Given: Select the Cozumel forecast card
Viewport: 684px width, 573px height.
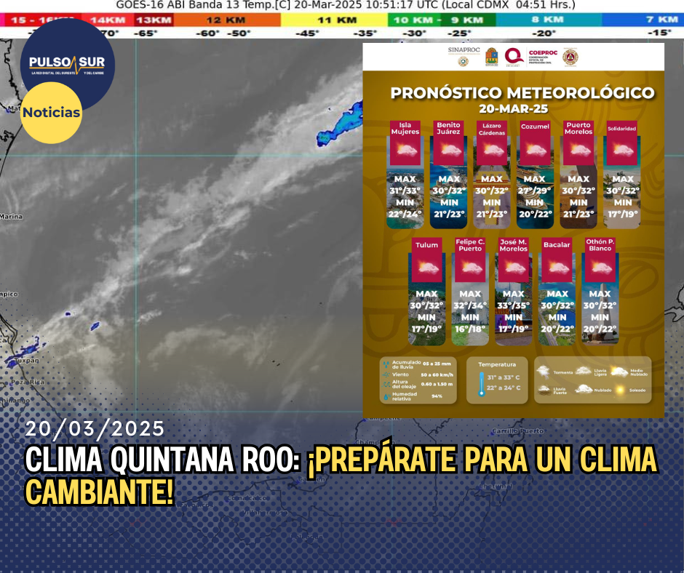Looking at the screenshot, I should [x=535, y=175].
